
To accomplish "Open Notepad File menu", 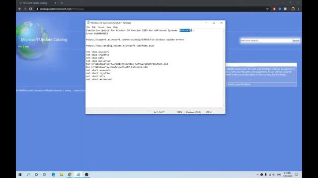I will point(88,27).
